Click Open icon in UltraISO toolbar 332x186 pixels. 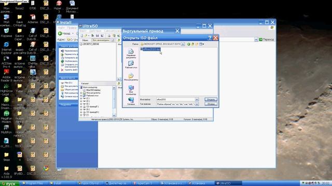click(87, 36)
